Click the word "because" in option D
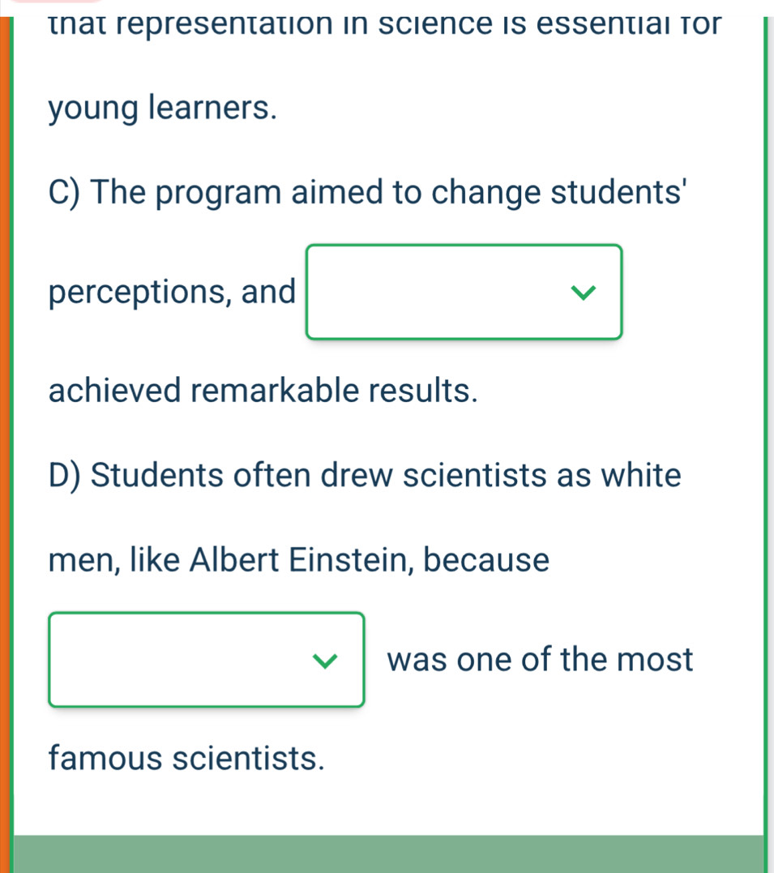This screenshot has height=873, width=774. pos(488,559)
